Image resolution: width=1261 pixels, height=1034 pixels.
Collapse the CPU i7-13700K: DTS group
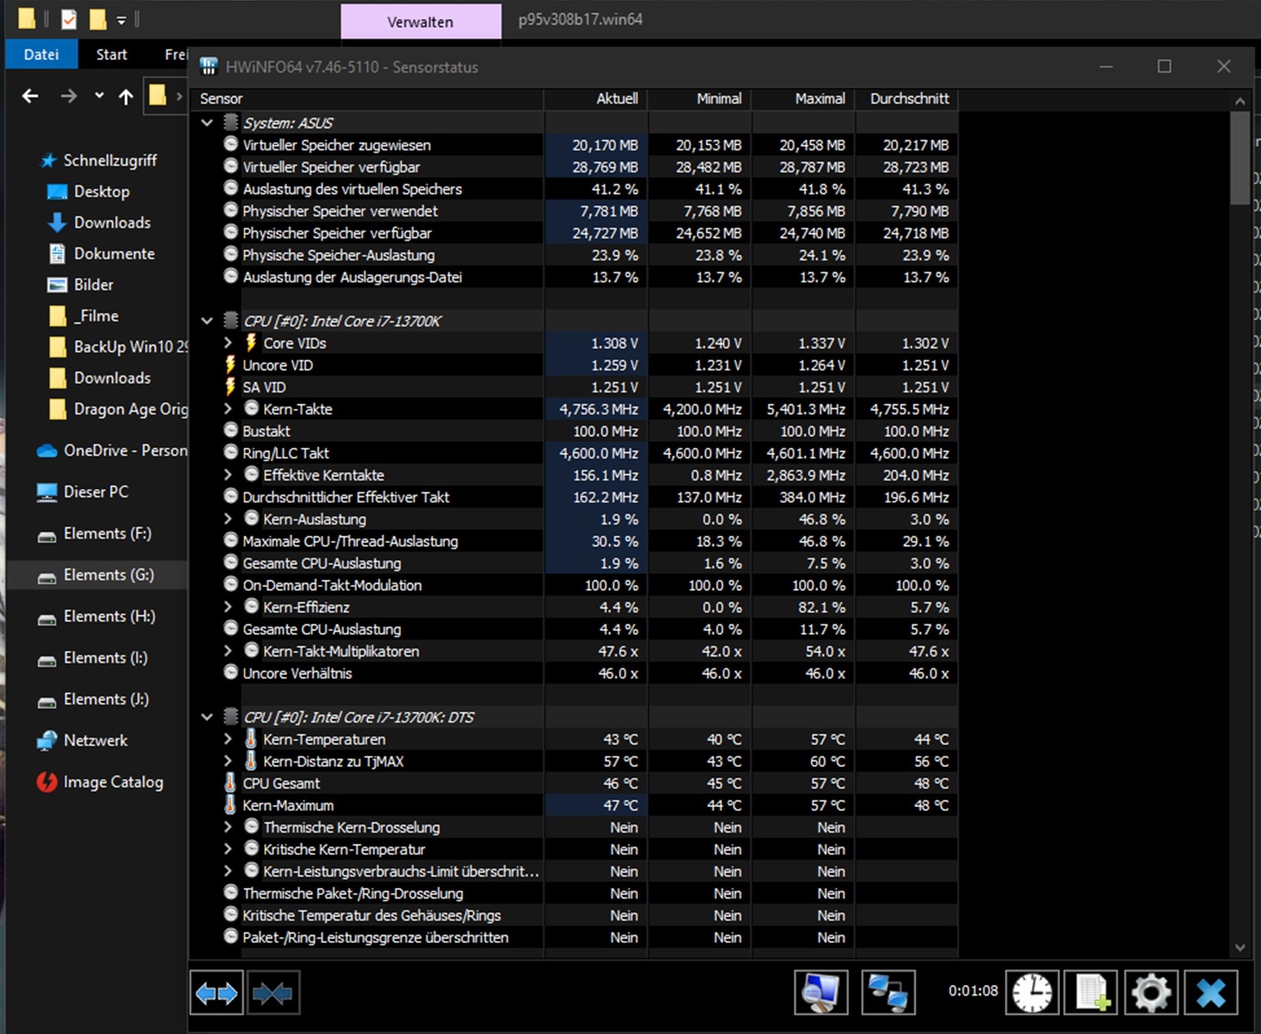coord(207,717)
